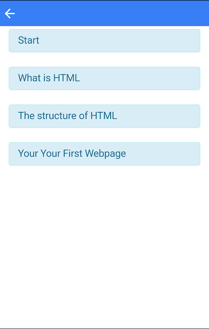This screenshot has height=329, width=209.
Task: Select The structure of HTML lesson
Action: coord(104,116)
